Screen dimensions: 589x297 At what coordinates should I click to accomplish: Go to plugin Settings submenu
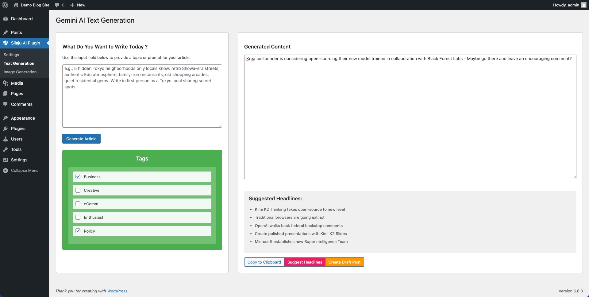point(11,55)
